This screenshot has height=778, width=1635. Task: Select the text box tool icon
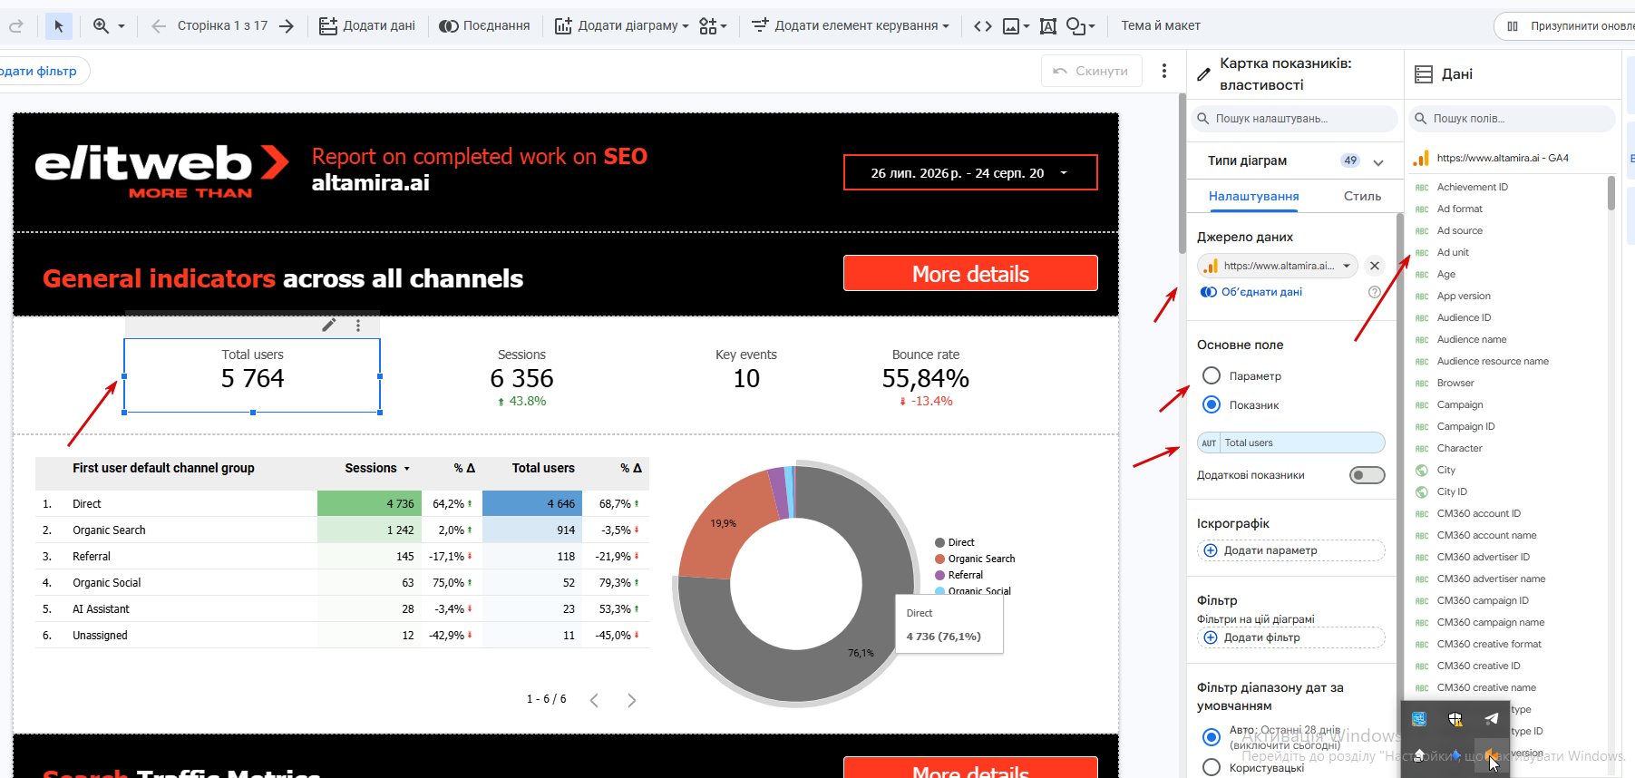1048,26
